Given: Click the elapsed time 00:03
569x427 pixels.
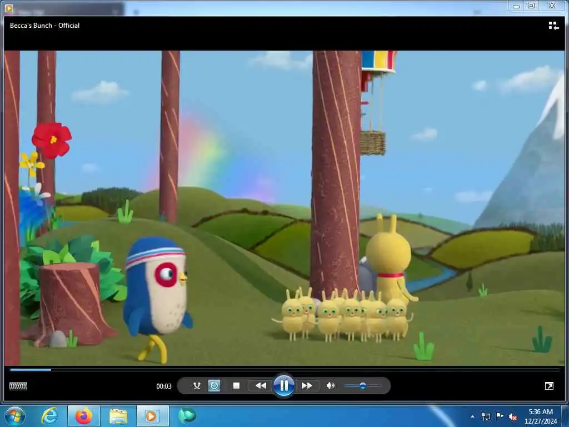Looking at the screenshot, I should click(x=164, y=386).
